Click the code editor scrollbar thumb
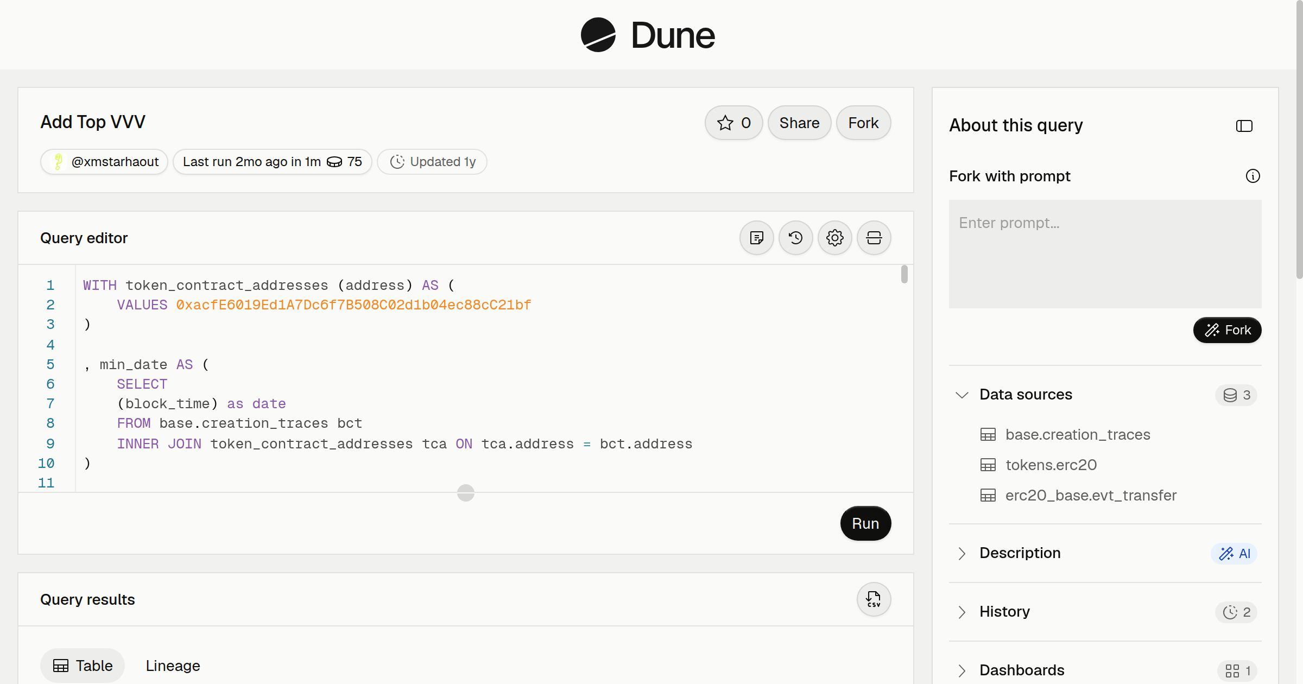The image size is (1303, 684). click(x=904, y=274)
